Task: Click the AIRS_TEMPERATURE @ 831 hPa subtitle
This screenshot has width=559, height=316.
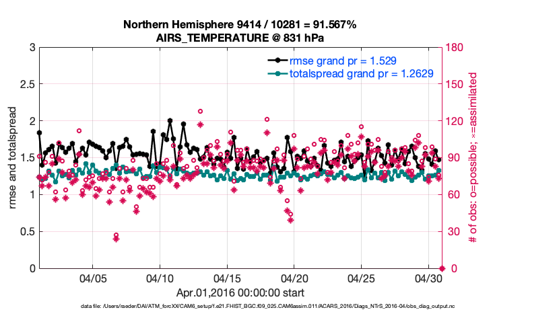Action: [x=240, y=38]
